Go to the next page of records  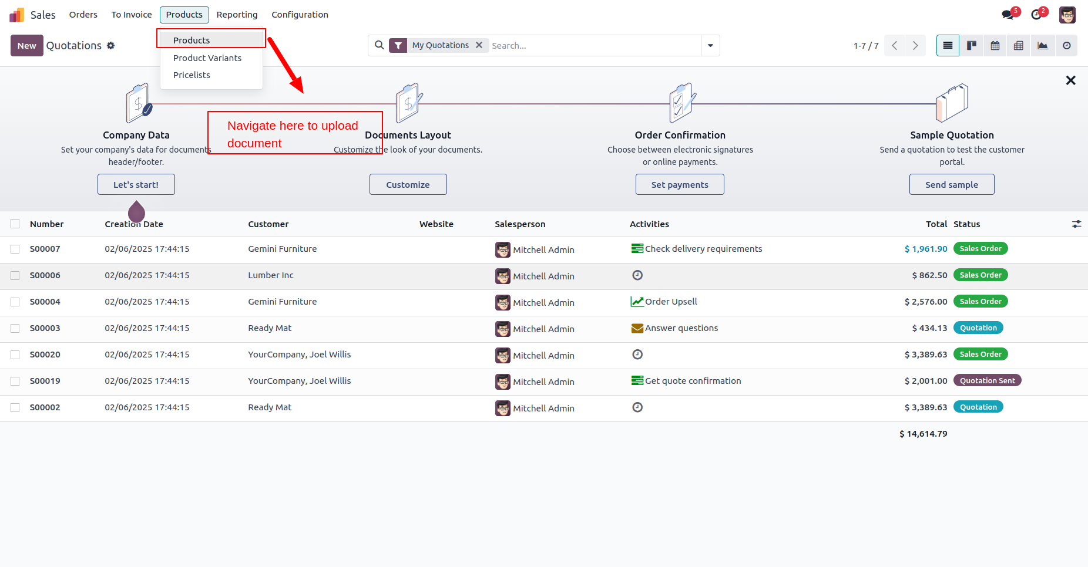click(x=915, y=46)
